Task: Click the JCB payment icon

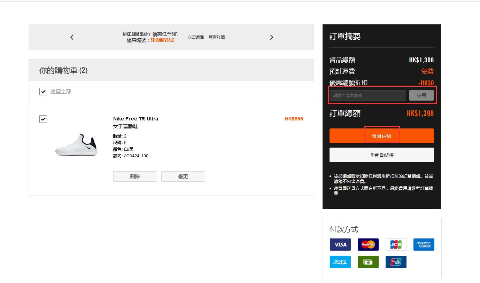Action: click(x=396, y=245)
